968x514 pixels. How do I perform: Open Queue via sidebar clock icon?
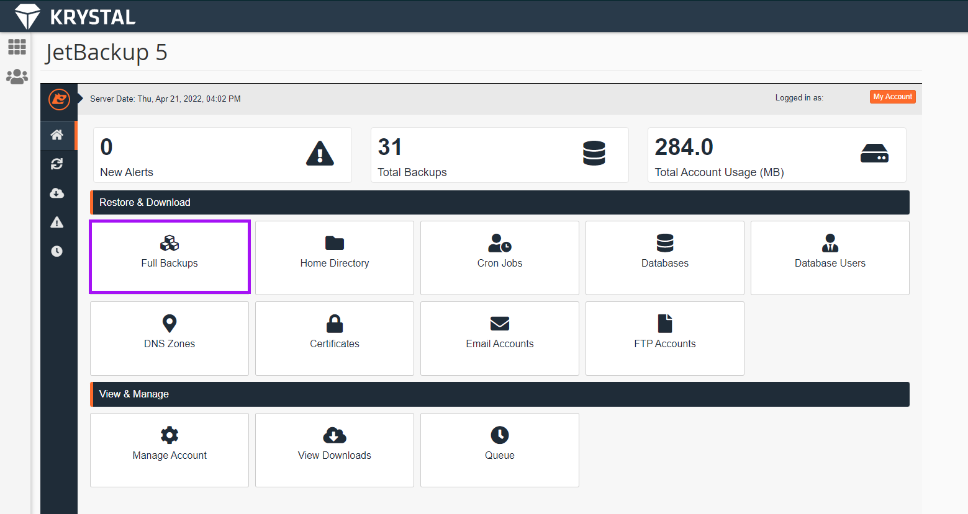[57, 251]
